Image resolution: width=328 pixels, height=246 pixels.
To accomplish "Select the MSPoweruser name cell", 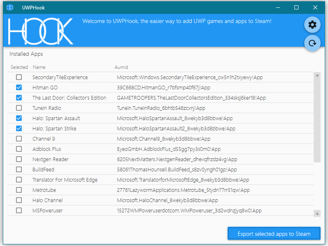I will pyautogui.click(x=48, y=211).
